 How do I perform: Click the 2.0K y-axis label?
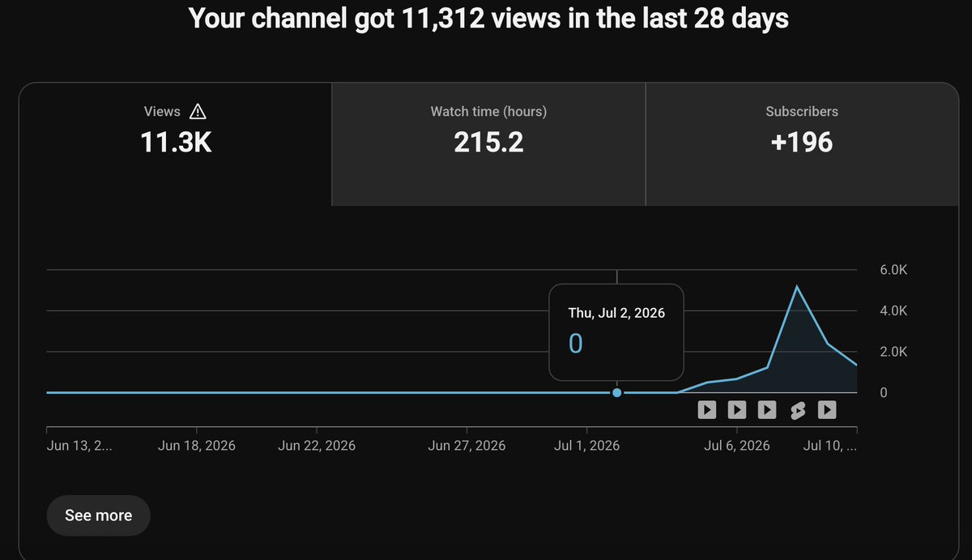point(893,352)
